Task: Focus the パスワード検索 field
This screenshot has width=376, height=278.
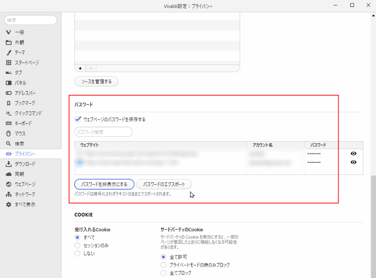Action: 104,132
